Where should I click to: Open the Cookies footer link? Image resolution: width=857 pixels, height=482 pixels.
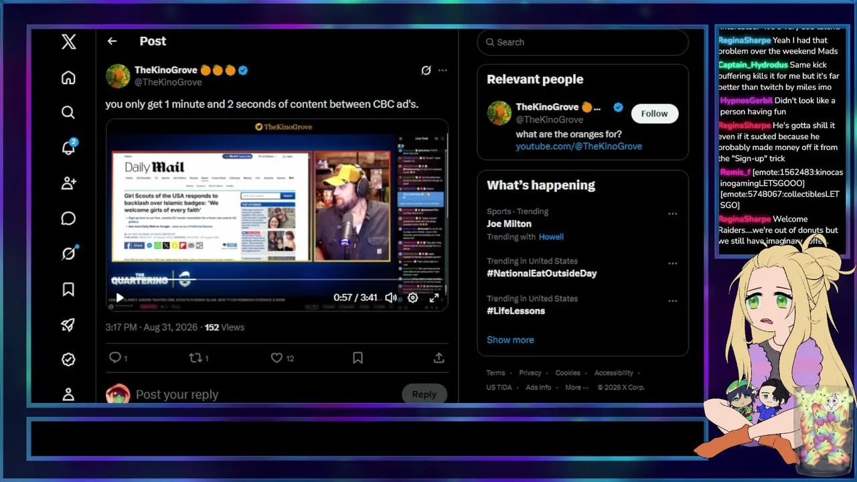point(568,373)
